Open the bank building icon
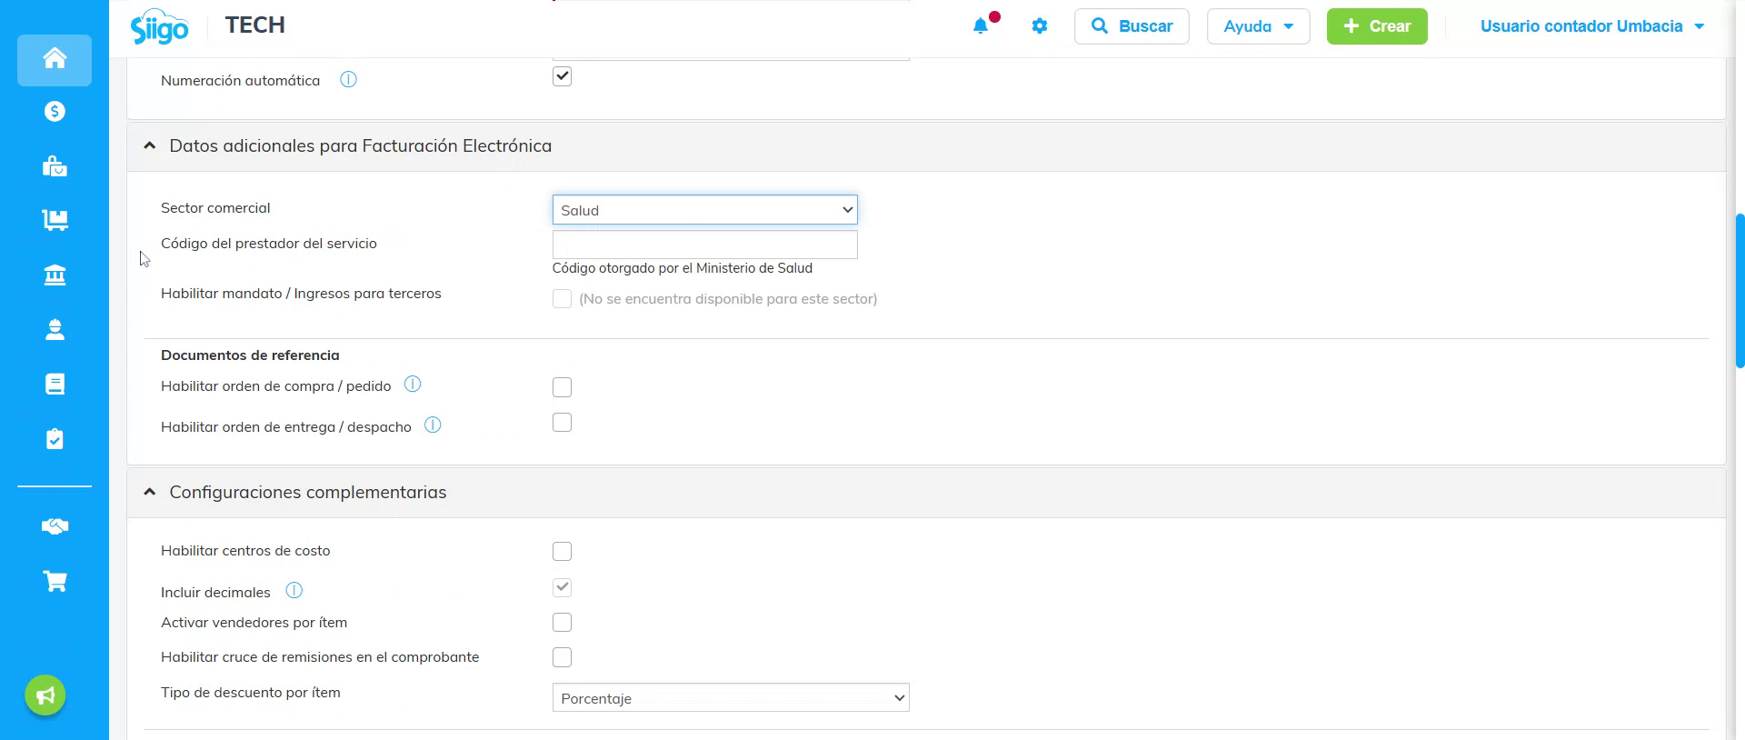 [x=55, y=275]
